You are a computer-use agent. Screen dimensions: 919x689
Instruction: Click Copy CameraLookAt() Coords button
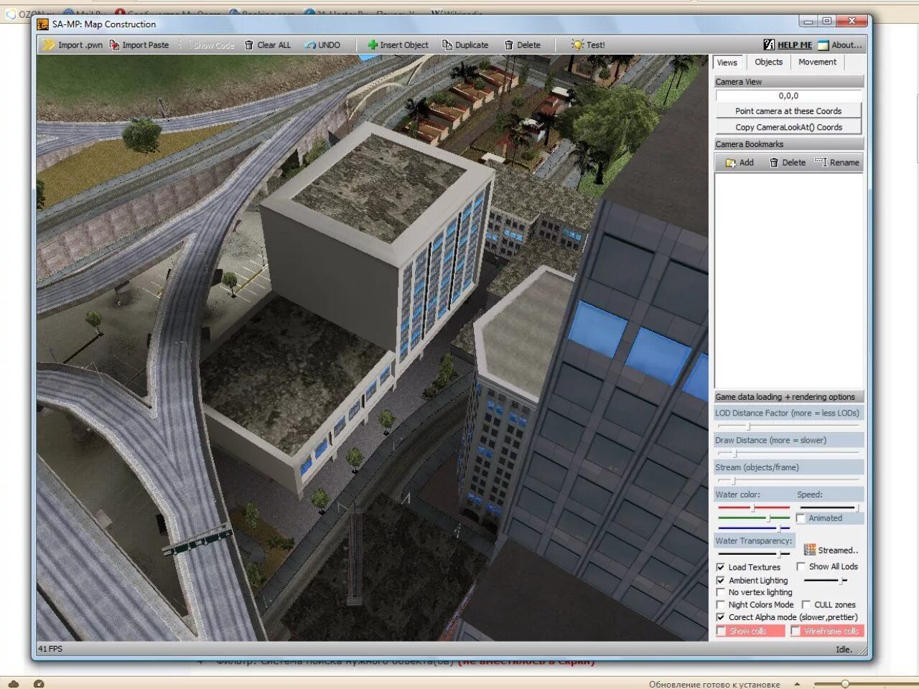tap(788, 127)
